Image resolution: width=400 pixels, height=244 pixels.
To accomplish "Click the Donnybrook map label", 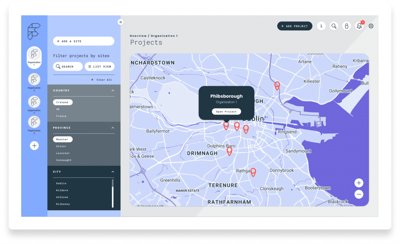I will click(x=282, y=170).
